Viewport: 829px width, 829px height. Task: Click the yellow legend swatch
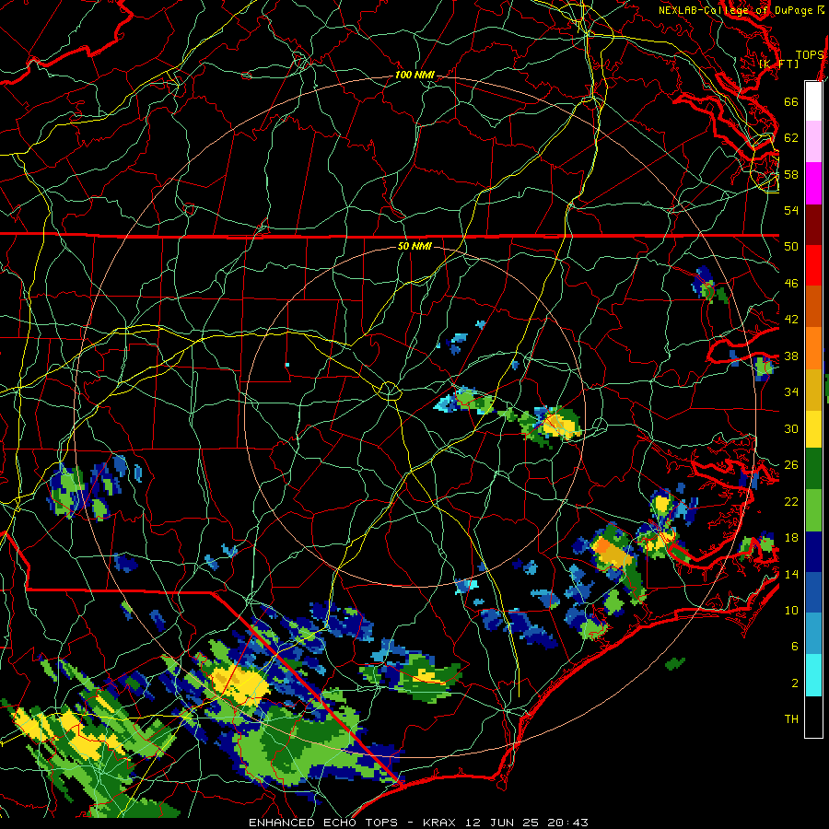pos(813,429)
